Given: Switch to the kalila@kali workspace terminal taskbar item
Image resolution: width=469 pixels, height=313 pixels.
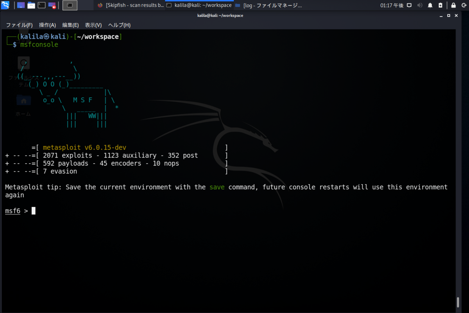Looking at the screenshot, I should [x=199, y=5].
